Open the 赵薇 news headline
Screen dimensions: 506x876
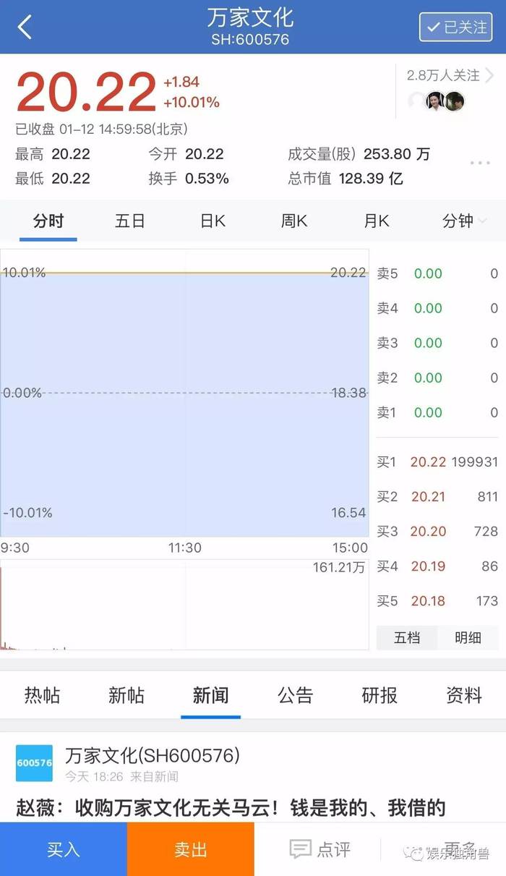pos(231,807)
